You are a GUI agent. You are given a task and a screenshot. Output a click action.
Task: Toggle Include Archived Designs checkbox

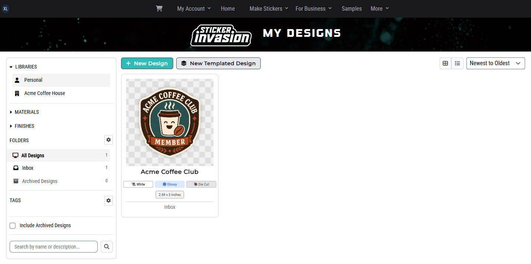(13, 226)
